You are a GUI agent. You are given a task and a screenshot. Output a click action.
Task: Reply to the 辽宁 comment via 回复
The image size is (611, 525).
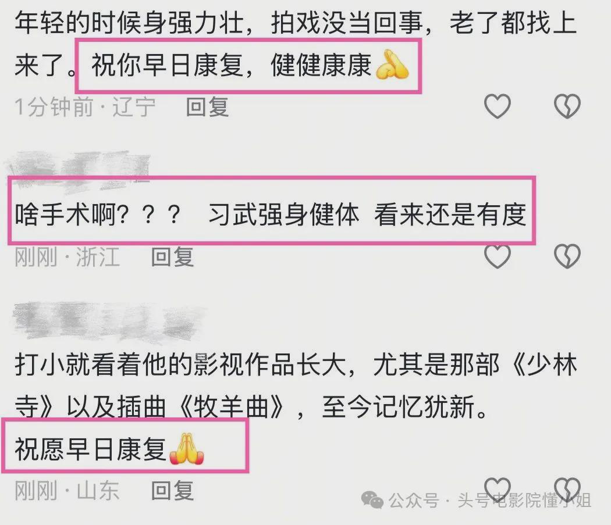[x=207, y=107]
